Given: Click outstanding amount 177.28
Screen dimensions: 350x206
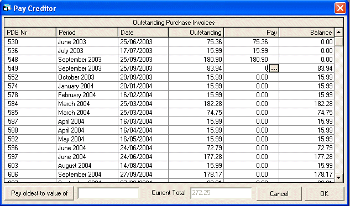Looking at the screenshot, I should (196, 157).
